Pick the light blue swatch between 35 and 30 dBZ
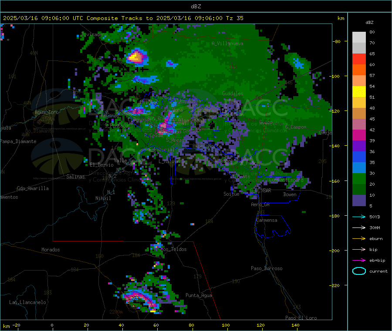The height and width of the screenshot is (331, 392). click(x=359, y=168)
